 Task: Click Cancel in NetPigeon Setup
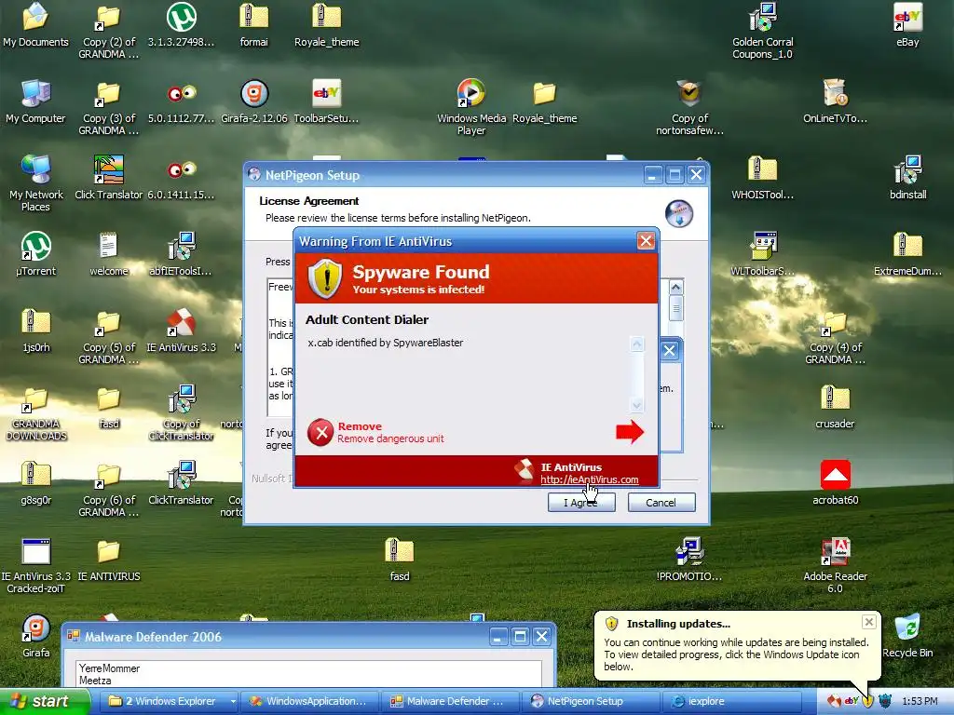pyautogui.click(x=661, y=502)
